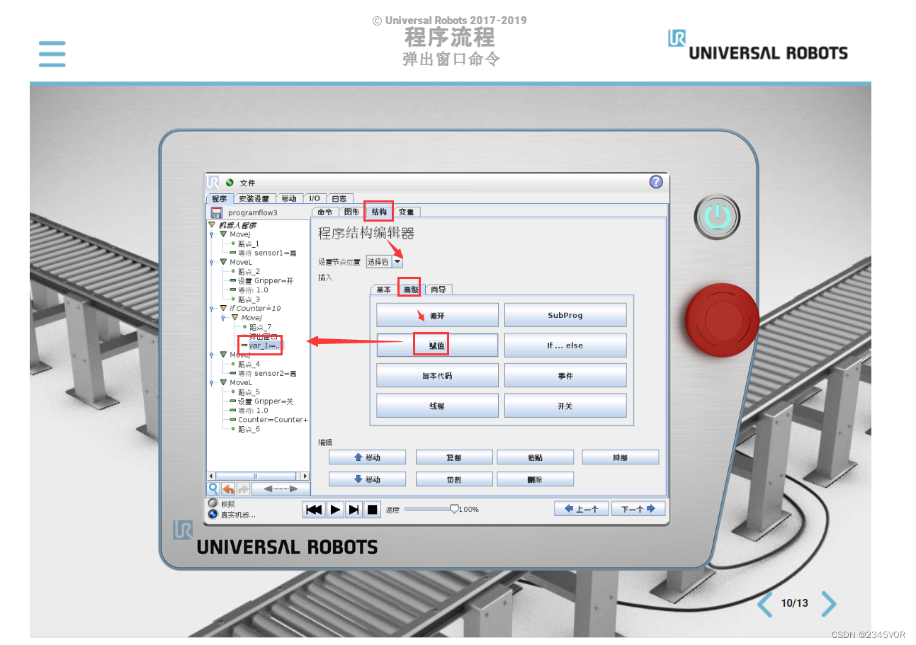
Task: Insert an 事件 event node
Action: (565, 376)
